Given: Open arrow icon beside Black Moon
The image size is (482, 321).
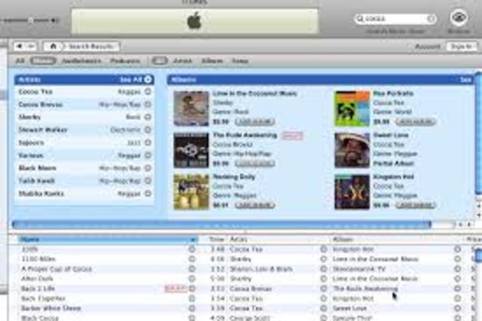Looking at the screenshot, I should click(x=148, y=168).
